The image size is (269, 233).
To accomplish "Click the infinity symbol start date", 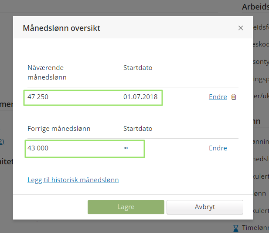I will (x=126, y=148).
